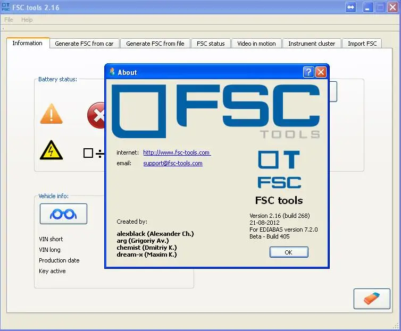The height and width of the screenshot is (331, 401).
Task: Open the www.fsc-tools.com link
Action: point(177,152)
